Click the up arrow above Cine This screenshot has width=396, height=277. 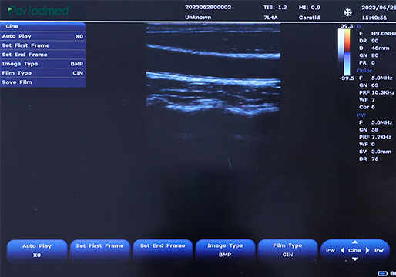(x=355, y=242)
